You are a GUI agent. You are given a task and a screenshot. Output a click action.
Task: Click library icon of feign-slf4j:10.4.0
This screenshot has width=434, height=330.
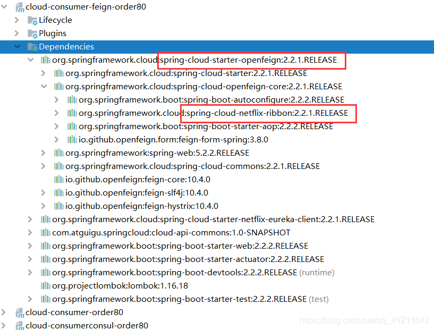(58, 193)
